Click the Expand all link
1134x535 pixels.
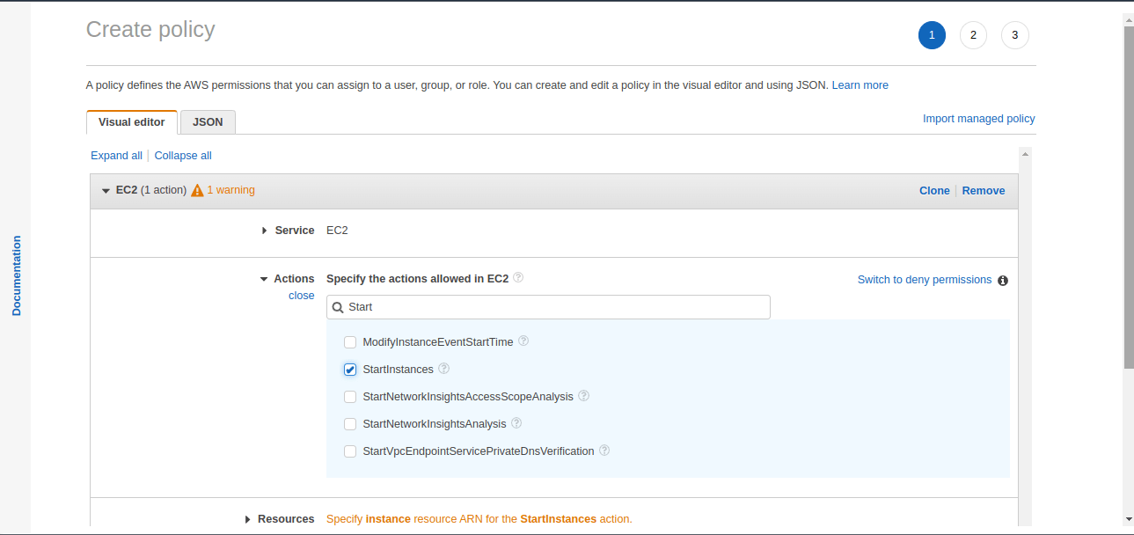pos(116,156)
